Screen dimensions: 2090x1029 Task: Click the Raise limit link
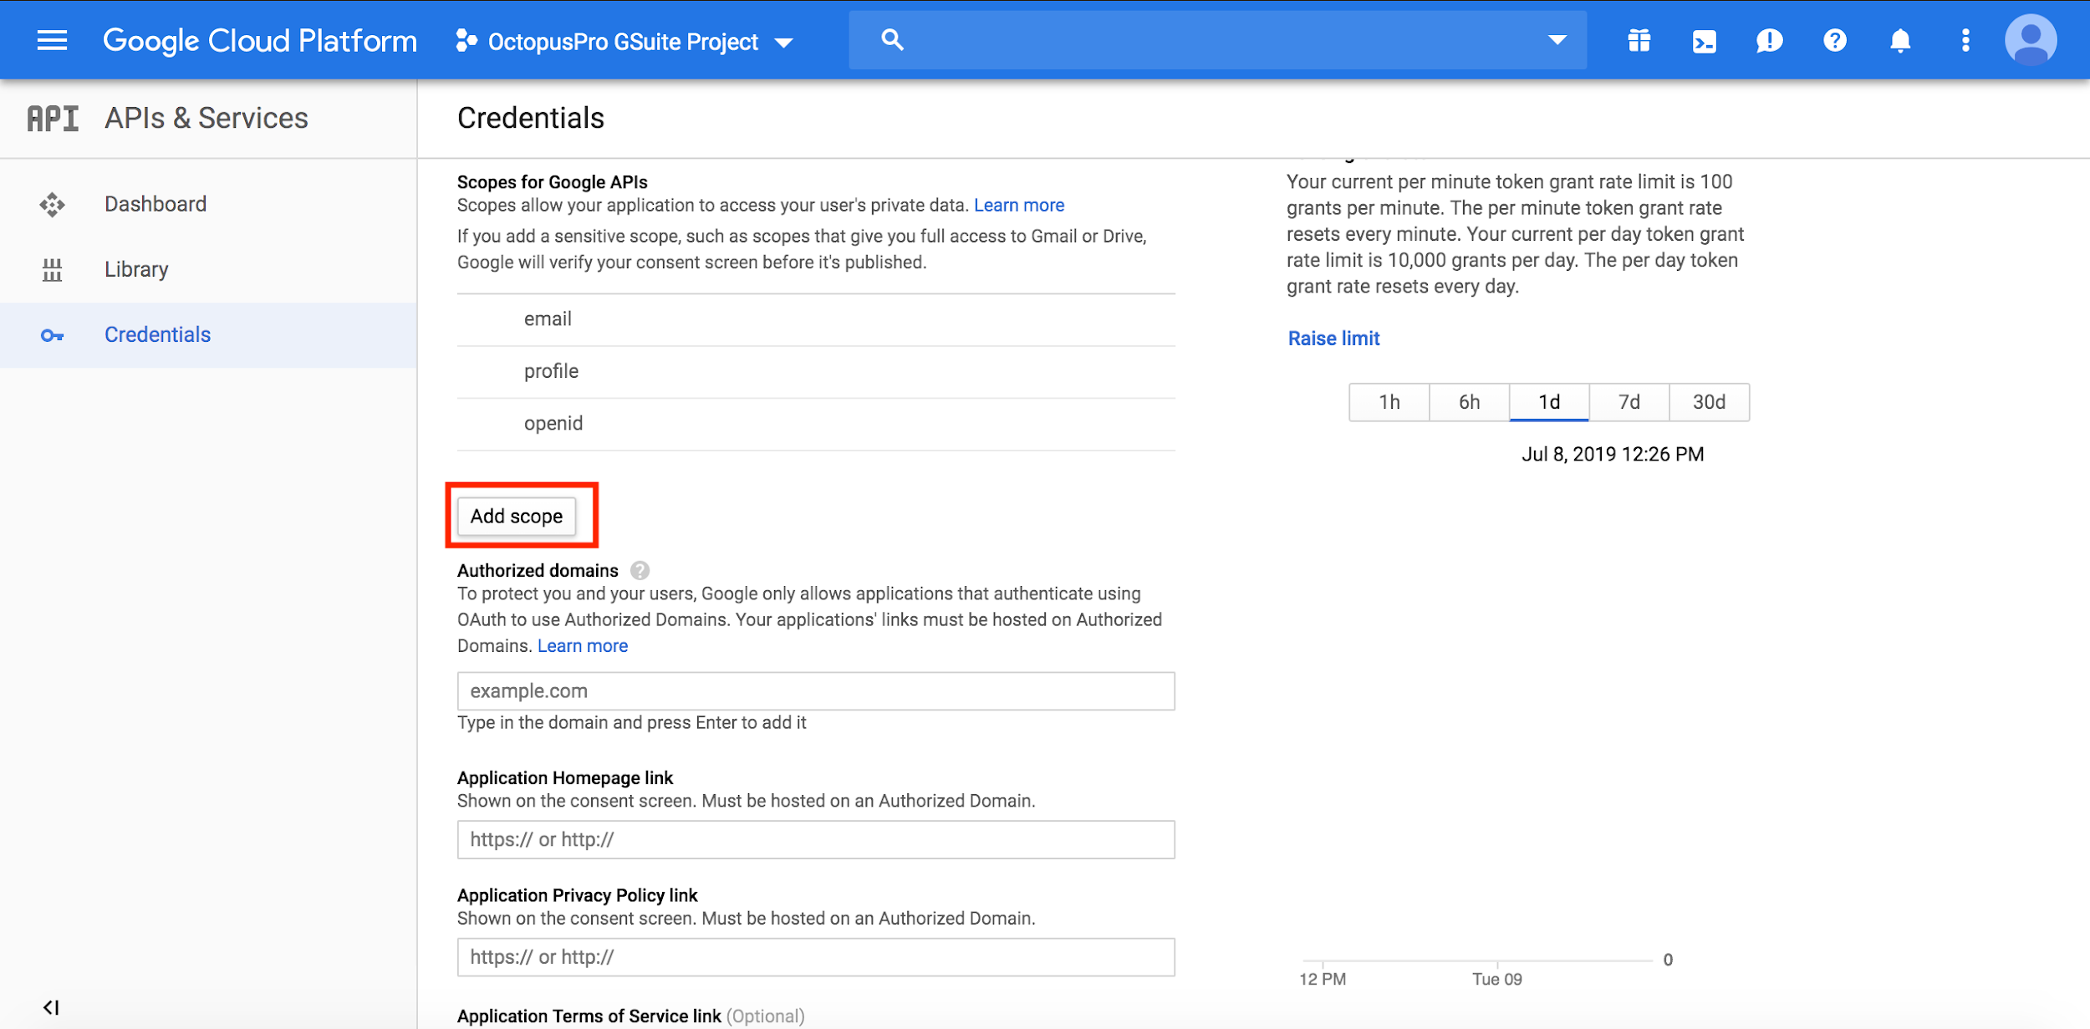click(x=1333, y=339)
